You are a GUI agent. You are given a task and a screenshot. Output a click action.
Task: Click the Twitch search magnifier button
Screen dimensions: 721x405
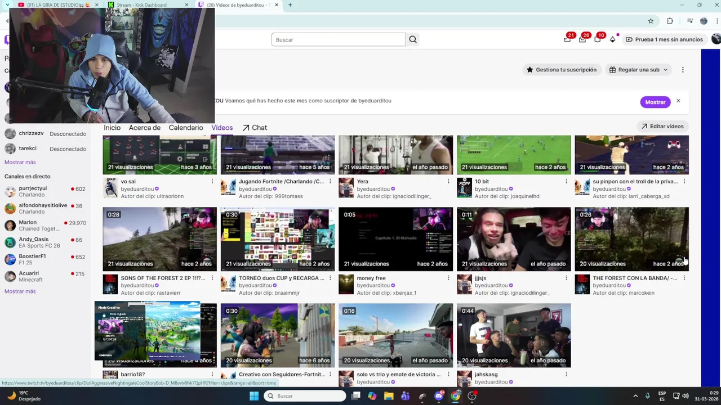[413, 39]
